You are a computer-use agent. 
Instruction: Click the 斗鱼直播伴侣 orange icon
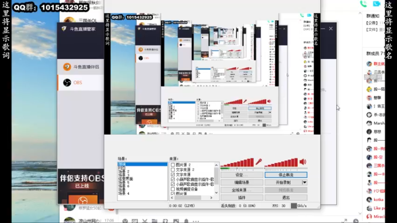point(67,67)
